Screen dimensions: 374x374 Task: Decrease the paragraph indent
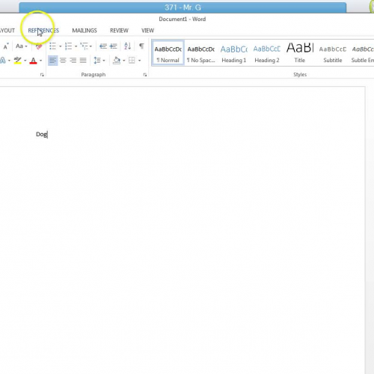click(103, 46)
